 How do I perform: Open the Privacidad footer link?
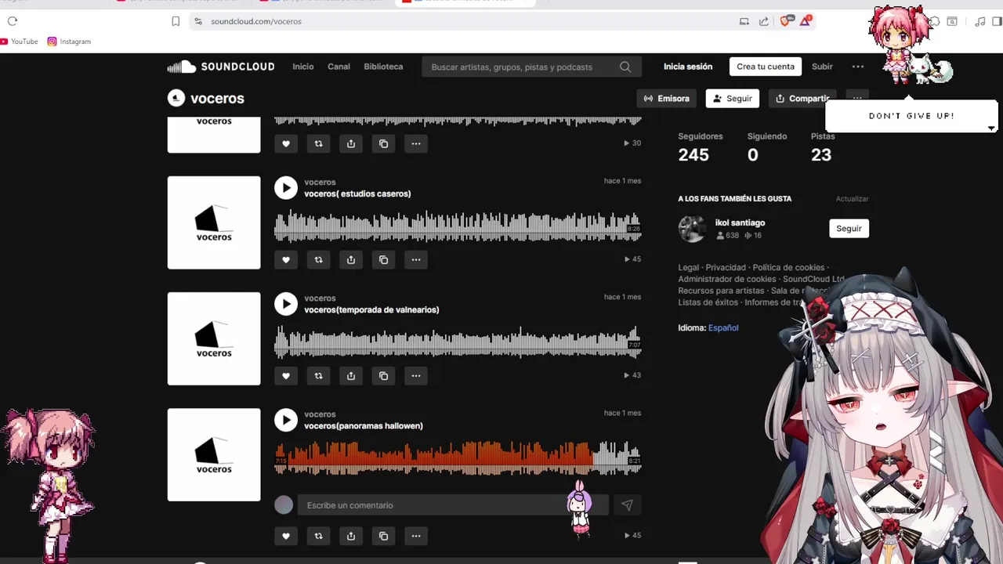(x=726, y=268)
